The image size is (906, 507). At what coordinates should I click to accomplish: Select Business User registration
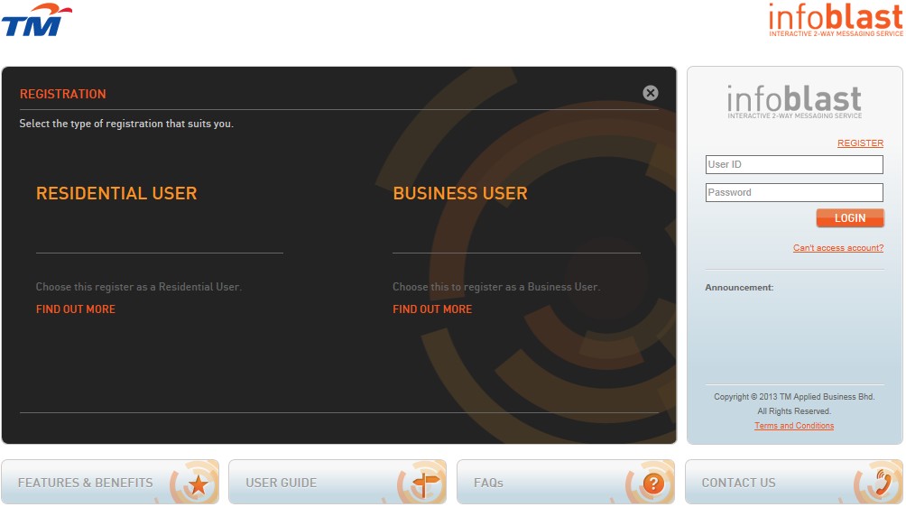point(460,193)
